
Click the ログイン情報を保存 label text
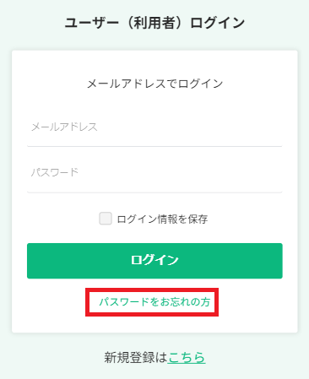point(162,219)
